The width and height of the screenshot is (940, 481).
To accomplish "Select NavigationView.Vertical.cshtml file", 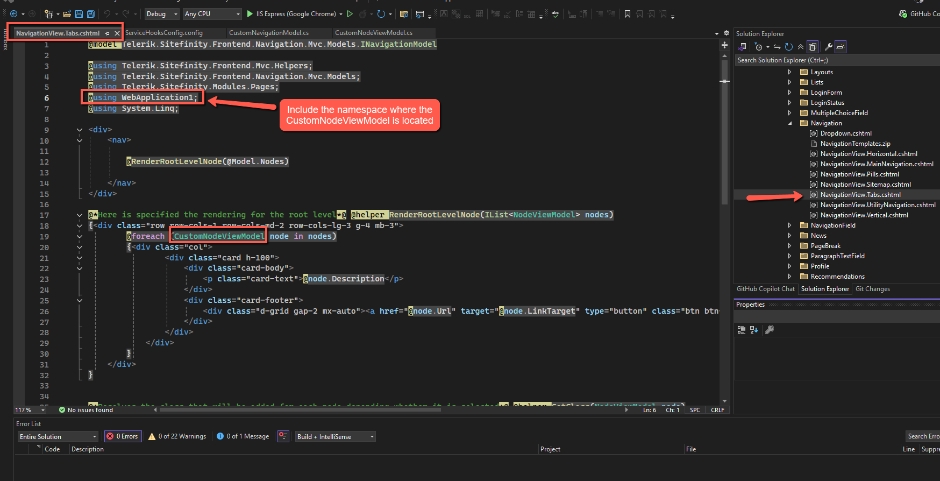I will pos(864,215).
